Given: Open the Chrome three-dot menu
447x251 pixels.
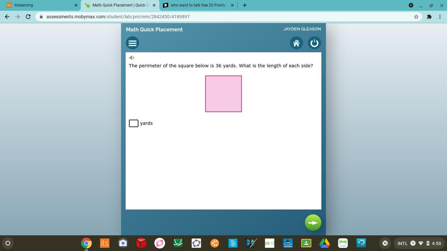Looking at the screenshot, I should [x=440, y=17].
